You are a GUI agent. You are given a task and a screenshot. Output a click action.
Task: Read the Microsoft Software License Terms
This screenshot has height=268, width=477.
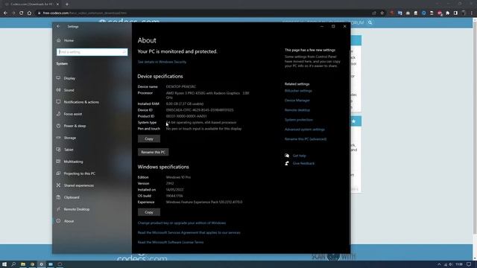coord(171,243)
